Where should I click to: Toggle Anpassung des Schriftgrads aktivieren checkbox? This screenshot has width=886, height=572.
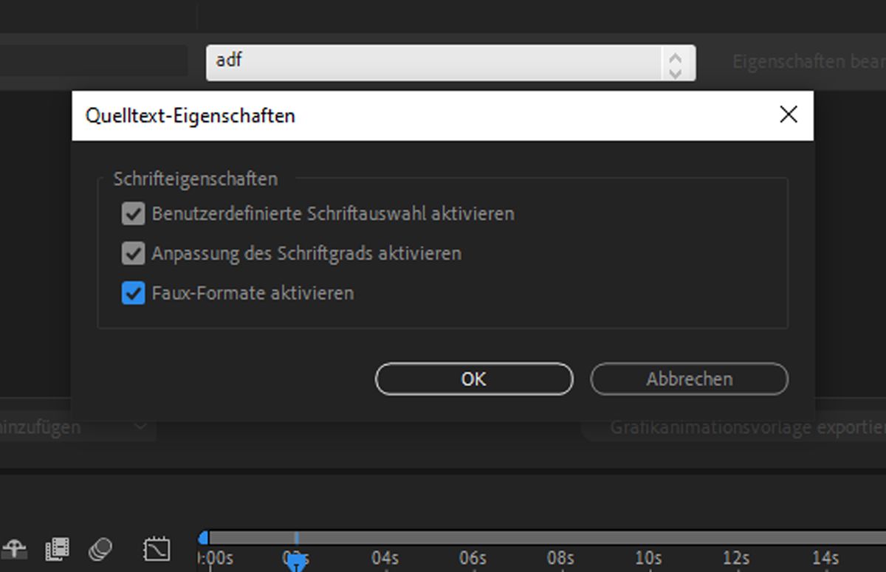[x=133, y=254]
